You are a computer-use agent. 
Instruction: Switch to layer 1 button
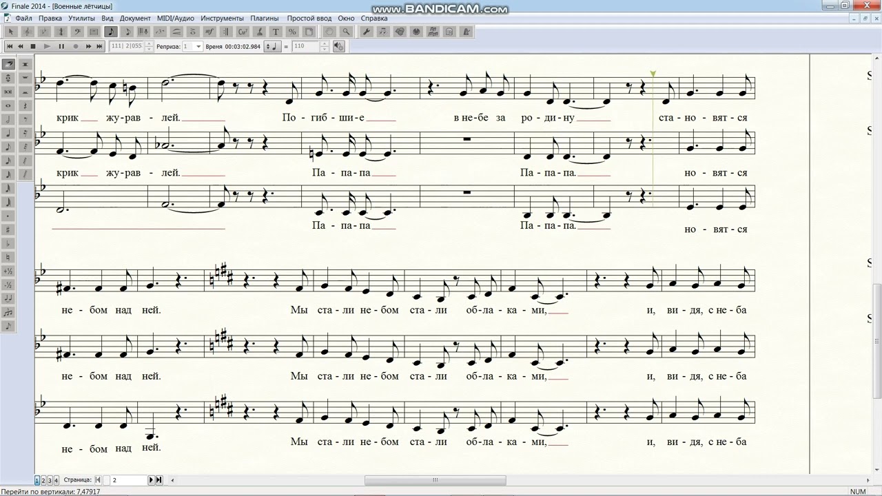[x=37, y=480]
